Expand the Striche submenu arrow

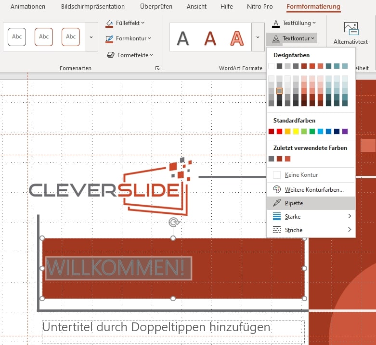coord(350,230)
